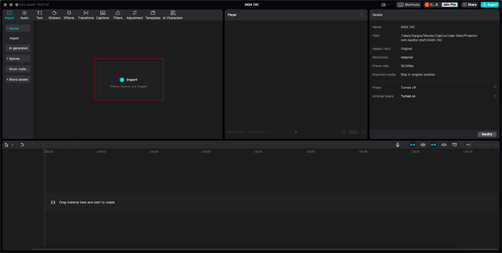Open the AI Characters tab

[x=173, y=15]
